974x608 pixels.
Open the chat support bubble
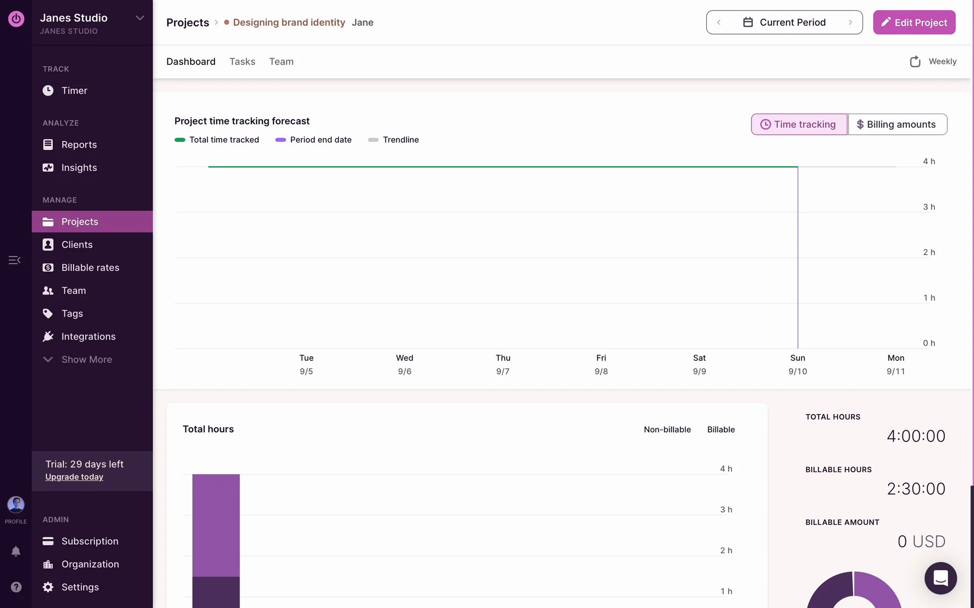click(x=940, y=578)
